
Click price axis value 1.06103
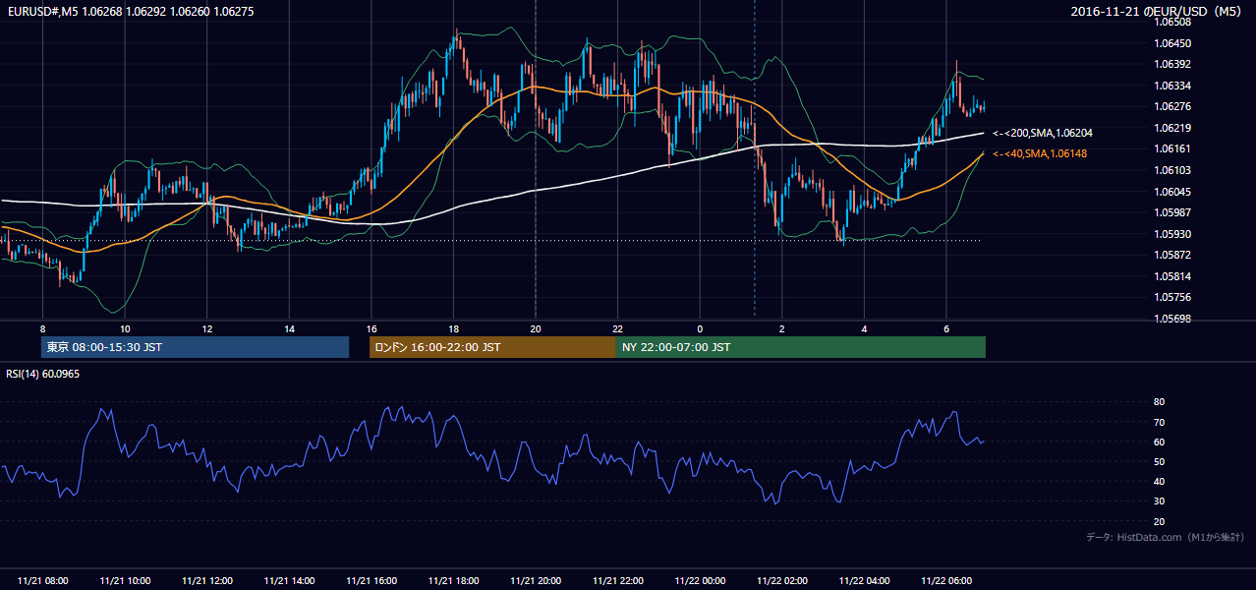pos(1171,170)
